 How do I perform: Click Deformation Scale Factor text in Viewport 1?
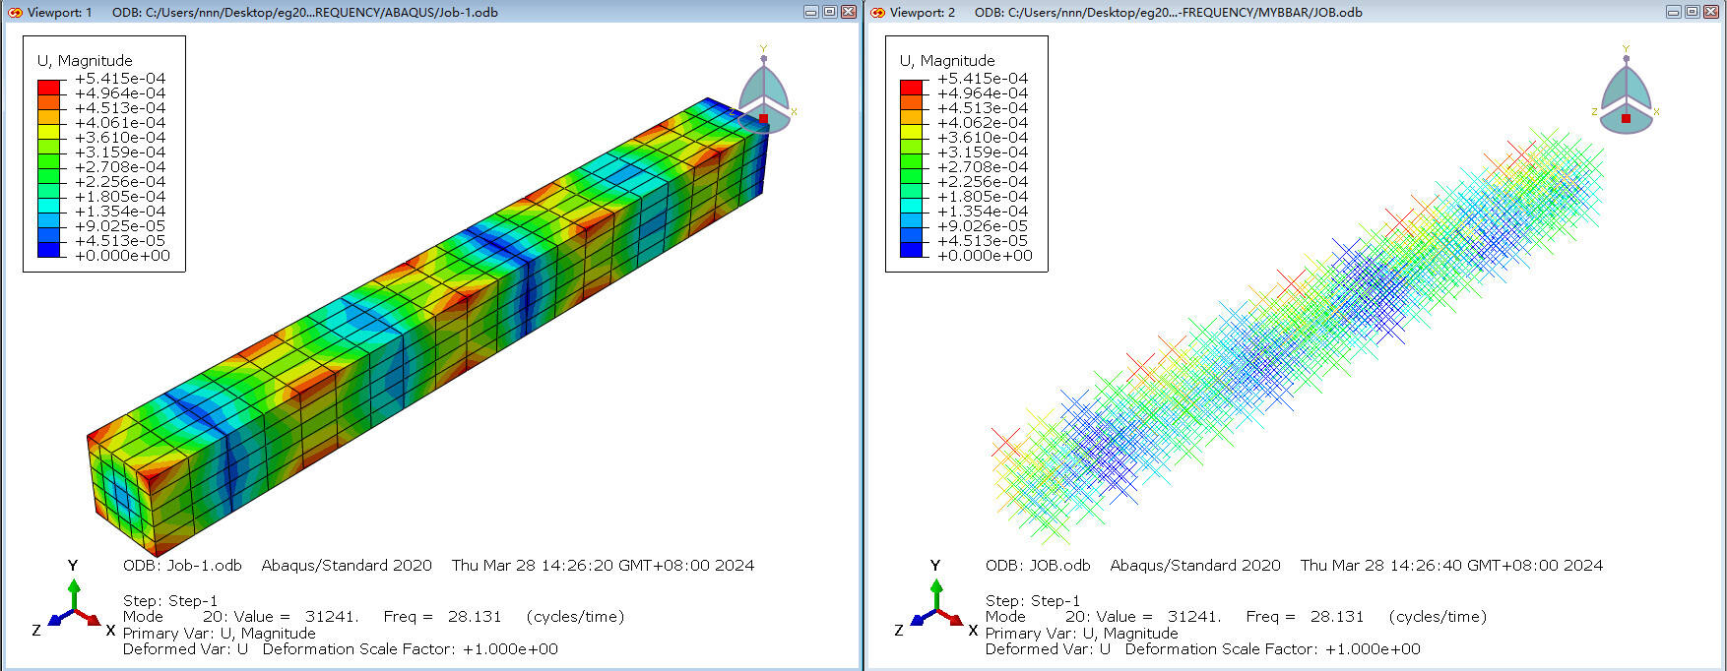click(411, 649)
